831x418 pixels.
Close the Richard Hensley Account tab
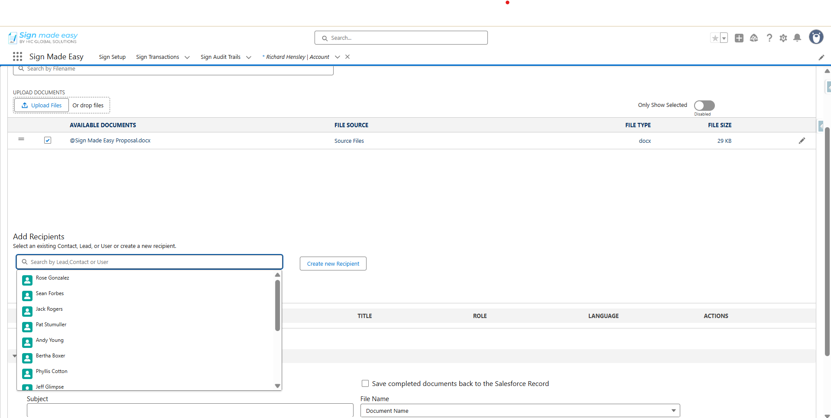point(347,57)
